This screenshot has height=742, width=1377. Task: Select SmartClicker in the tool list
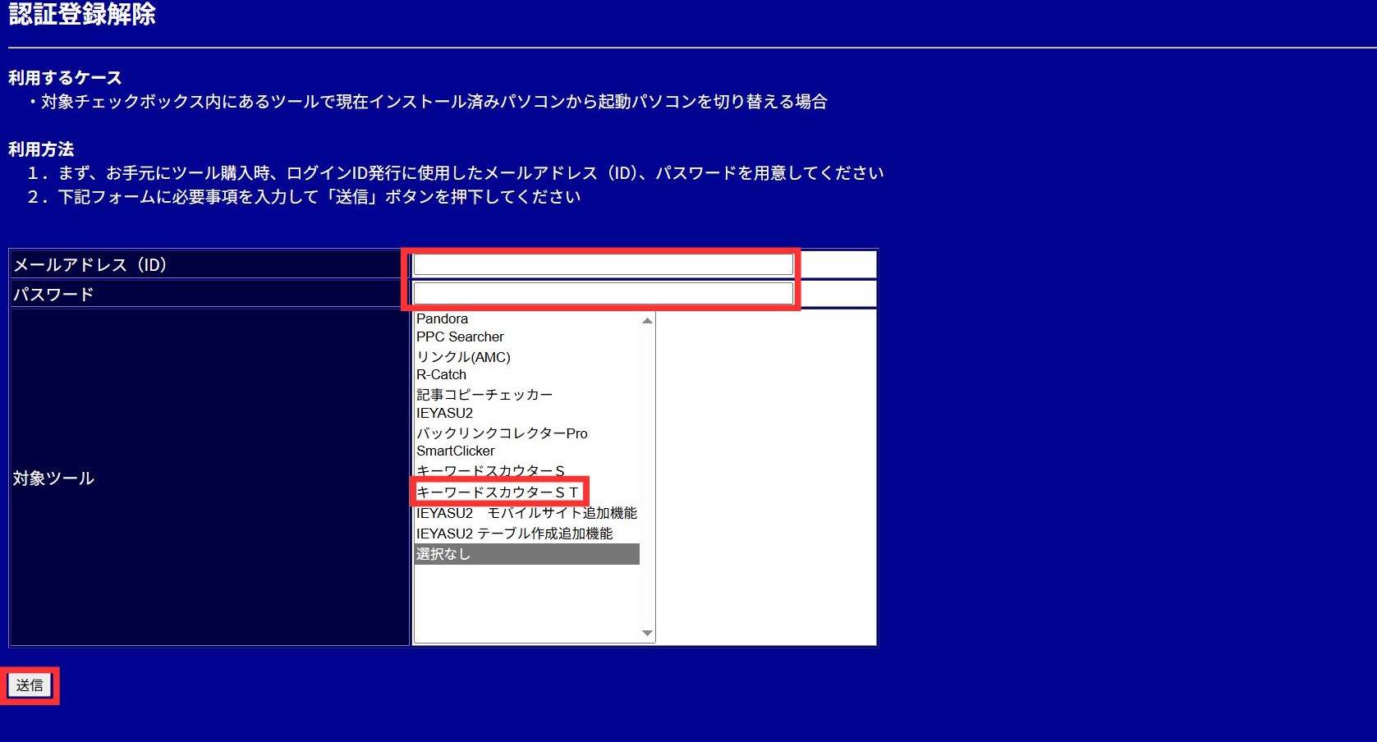coord(456,451)
